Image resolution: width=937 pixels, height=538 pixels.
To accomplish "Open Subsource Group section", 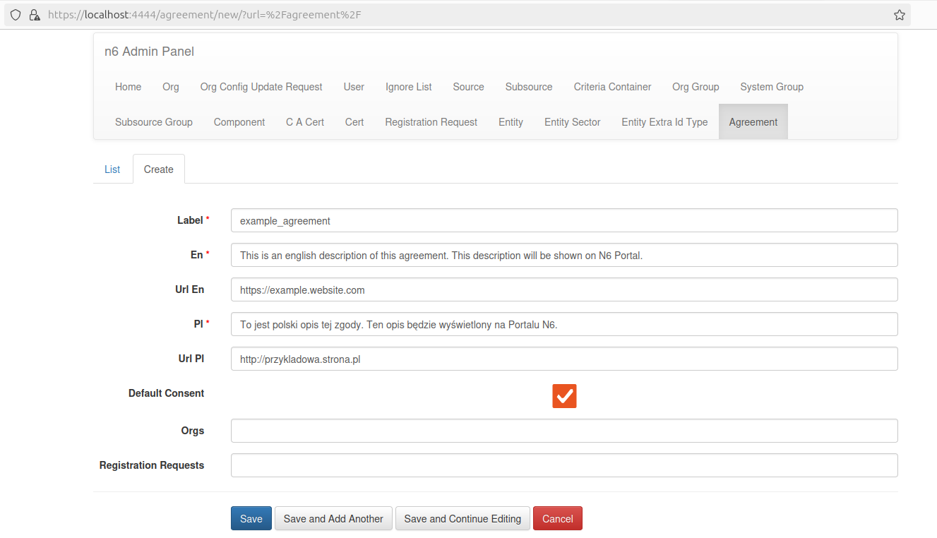I will (154, 122).
